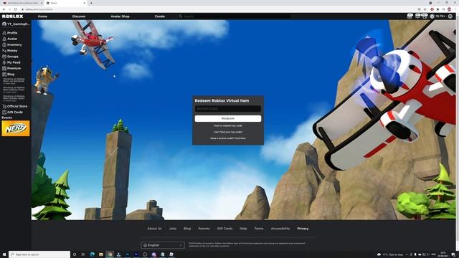Open Task View on the taskbar
The image size is (459, 258).
pos(83,254)
